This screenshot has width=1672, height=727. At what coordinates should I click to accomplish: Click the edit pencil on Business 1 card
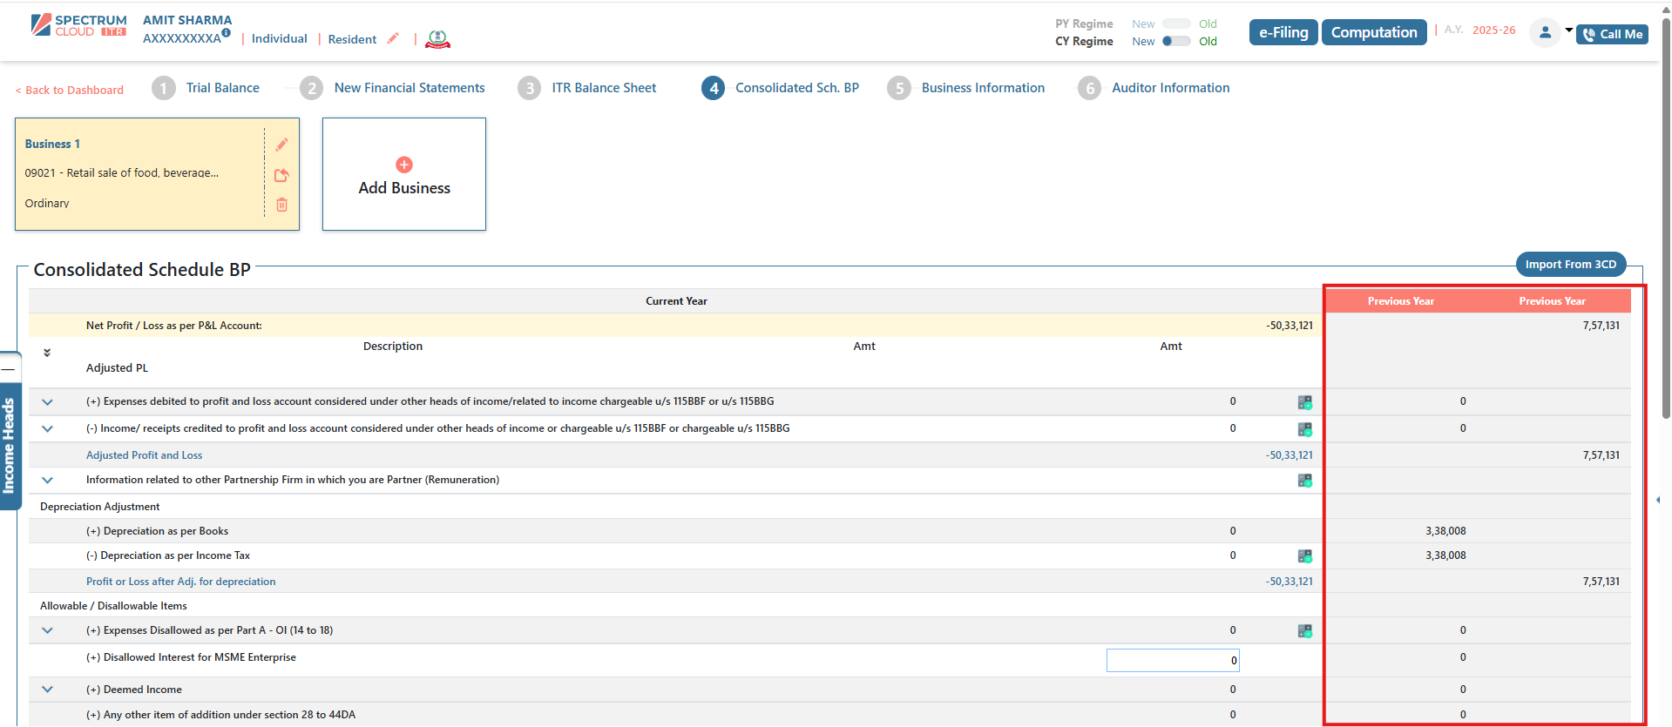point(281,145)
